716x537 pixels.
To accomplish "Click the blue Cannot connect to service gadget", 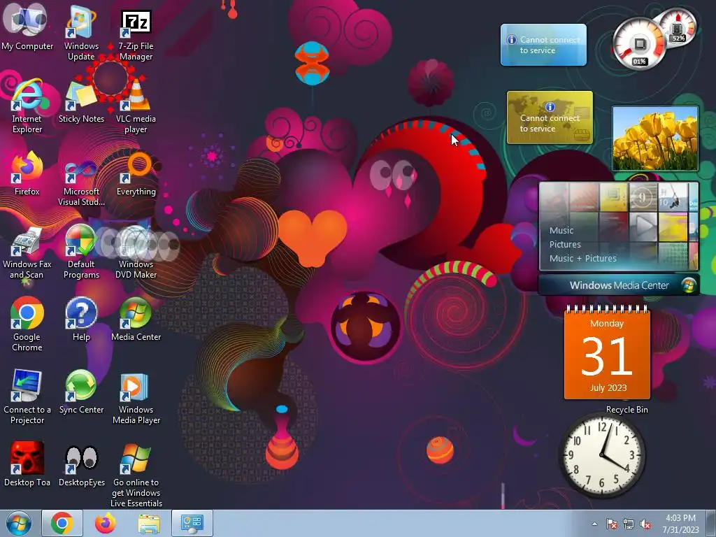I will pos(543,45).
